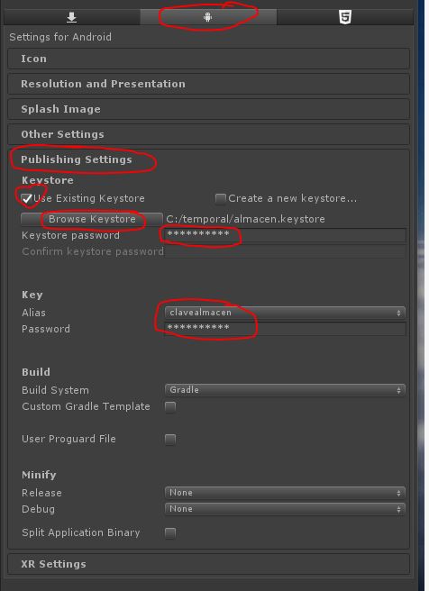Viewport: 429px width, 591px height.
Task: Expand the Other Settings section
Action: point(208,134)
